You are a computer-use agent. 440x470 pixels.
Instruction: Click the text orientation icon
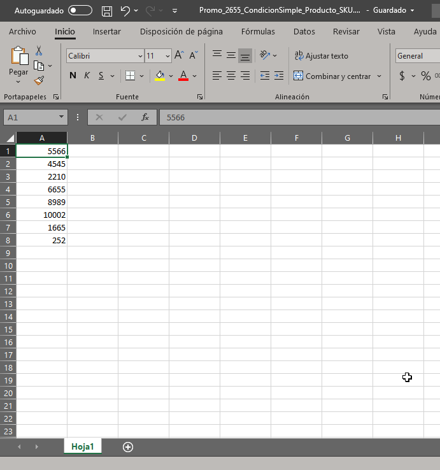click(x=265, y=55)
